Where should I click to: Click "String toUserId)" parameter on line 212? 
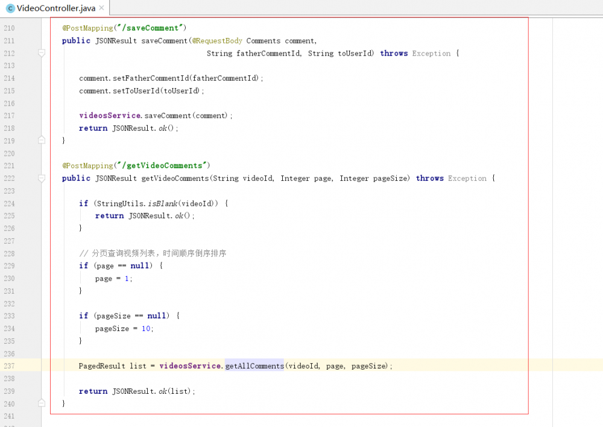click(341, 54)
